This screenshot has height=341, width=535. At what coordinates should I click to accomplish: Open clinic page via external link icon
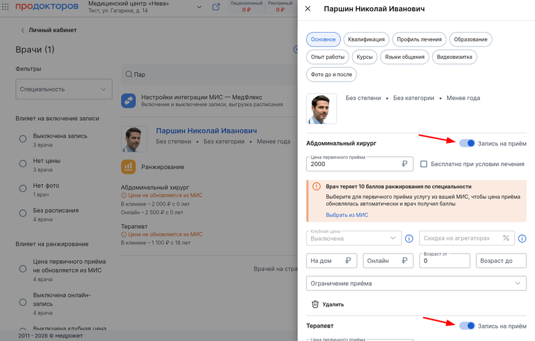pos(216,7)
